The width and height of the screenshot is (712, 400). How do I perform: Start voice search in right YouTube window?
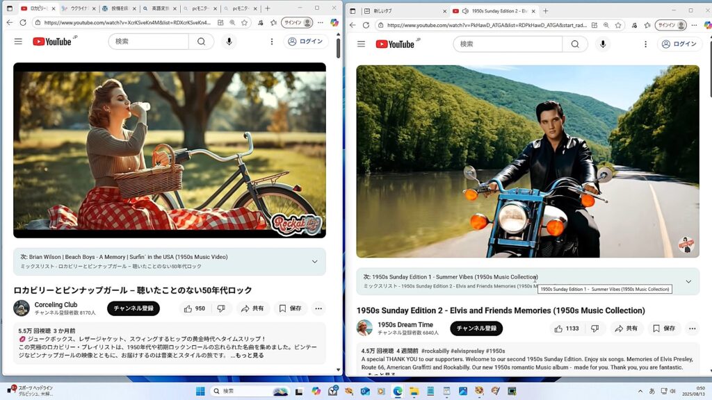tap(603, 44)
